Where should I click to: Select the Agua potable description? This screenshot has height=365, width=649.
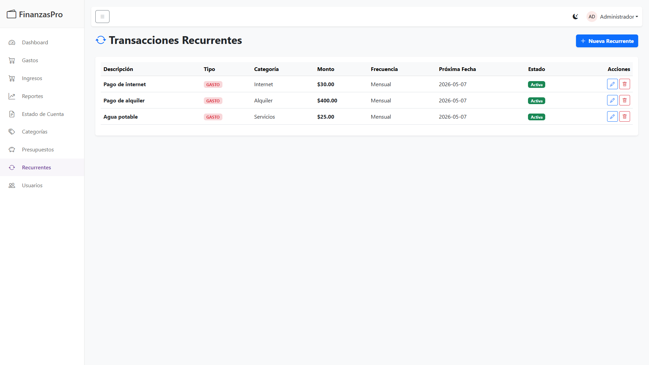pos(120,117)
